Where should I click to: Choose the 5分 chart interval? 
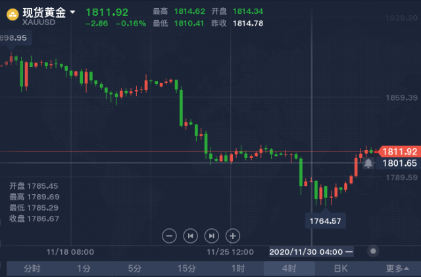click(x=135, y=268)
